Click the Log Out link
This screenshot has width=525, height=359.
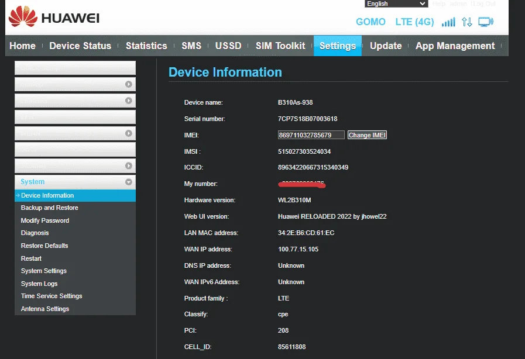484,4
